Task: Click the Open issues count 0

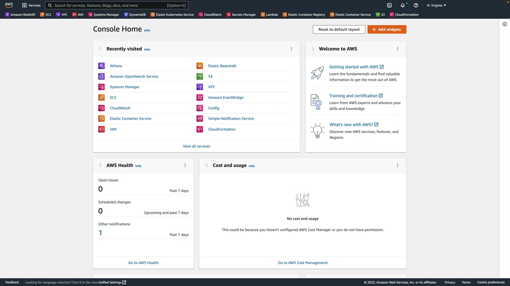Action: (100, 189)
